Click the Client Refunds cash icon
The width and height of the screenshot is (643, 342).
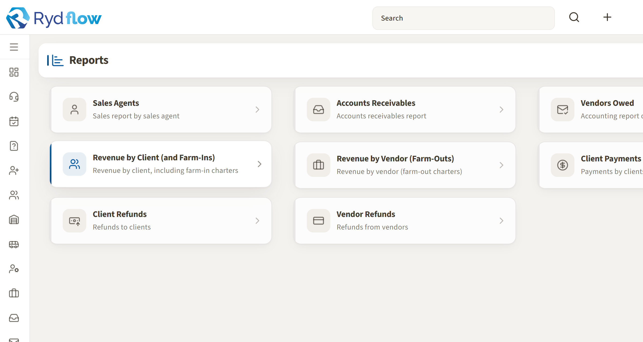74,221
